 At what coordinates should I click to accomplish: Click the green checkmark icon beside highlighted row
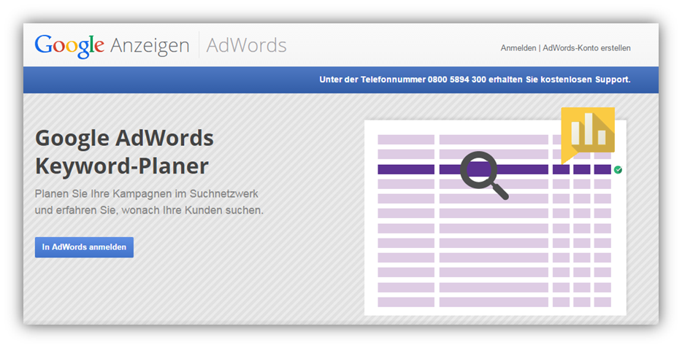pos(618,170)
